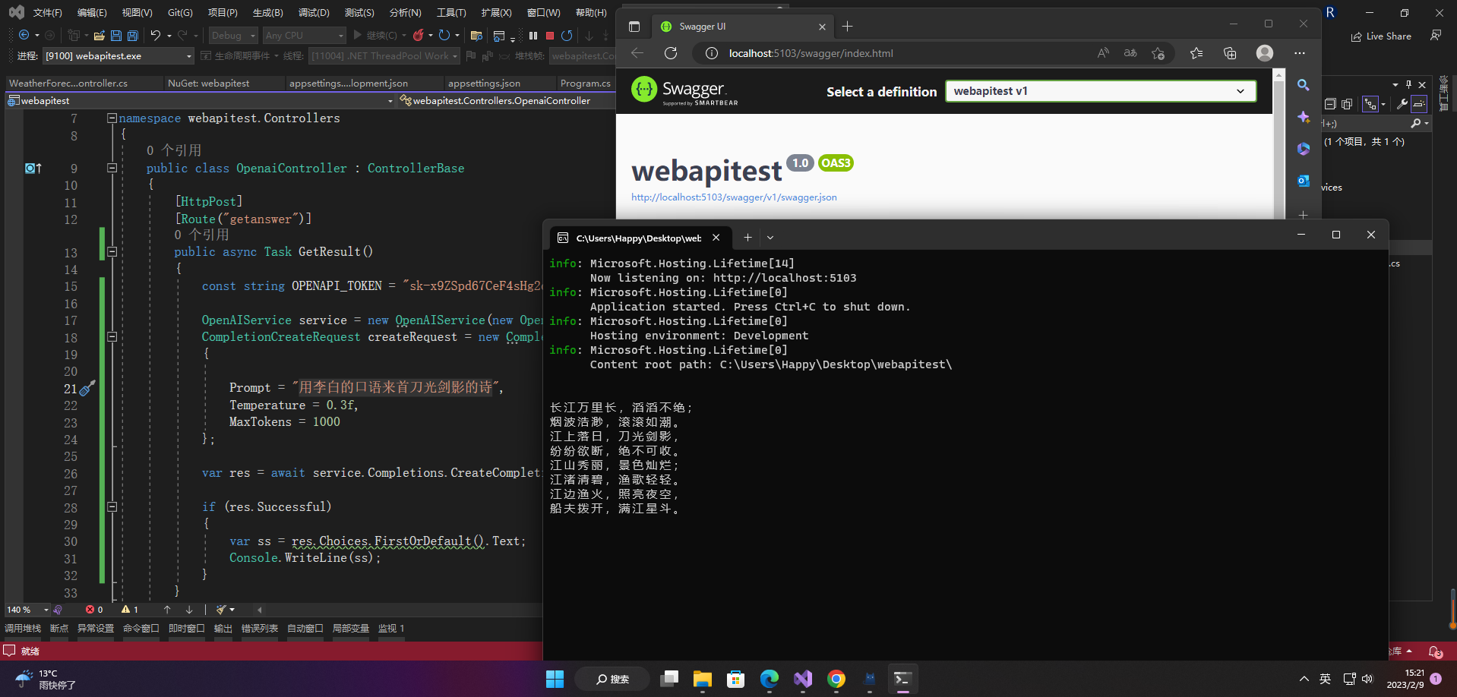
Task: Click the Live Share button
Action: [x=1381, y=36]
